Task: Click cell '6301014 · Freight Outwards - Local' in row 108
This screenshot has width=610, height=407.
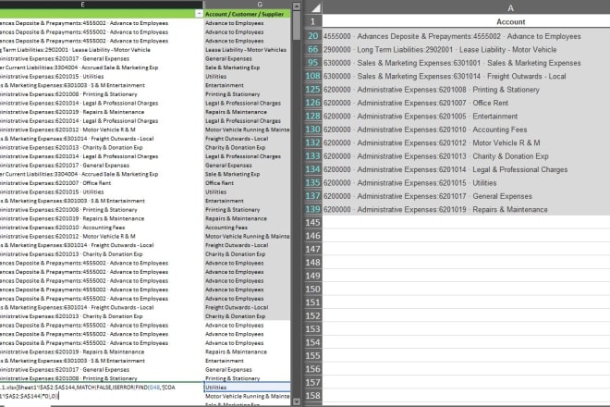Action: (x=466, y=76)
